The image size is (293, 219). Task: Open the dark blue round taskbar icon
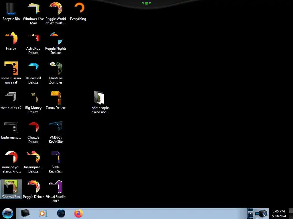tap(61, 213)
